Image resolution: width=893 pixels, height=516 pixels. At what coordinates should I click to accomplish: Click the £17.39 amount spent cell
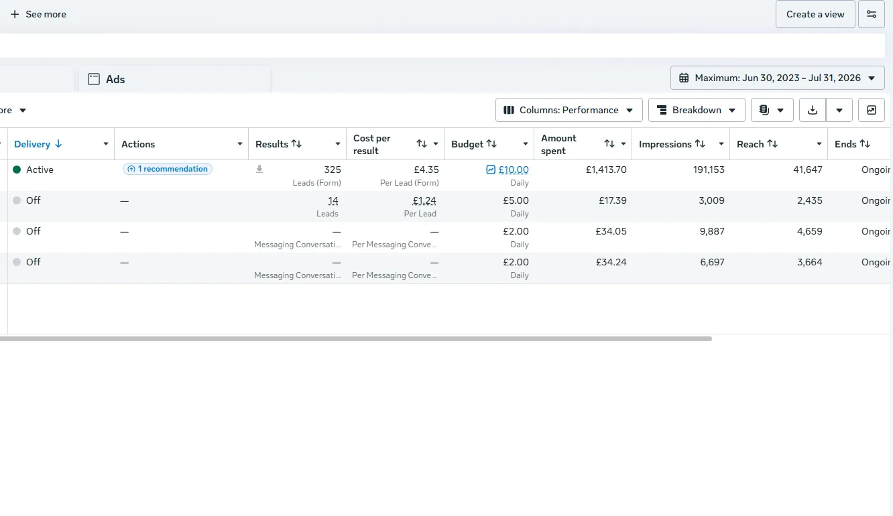613,200
